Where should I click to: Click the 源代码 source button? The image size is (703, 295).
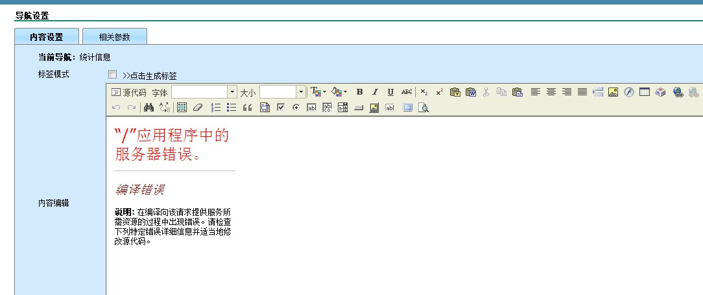[129, 92]
